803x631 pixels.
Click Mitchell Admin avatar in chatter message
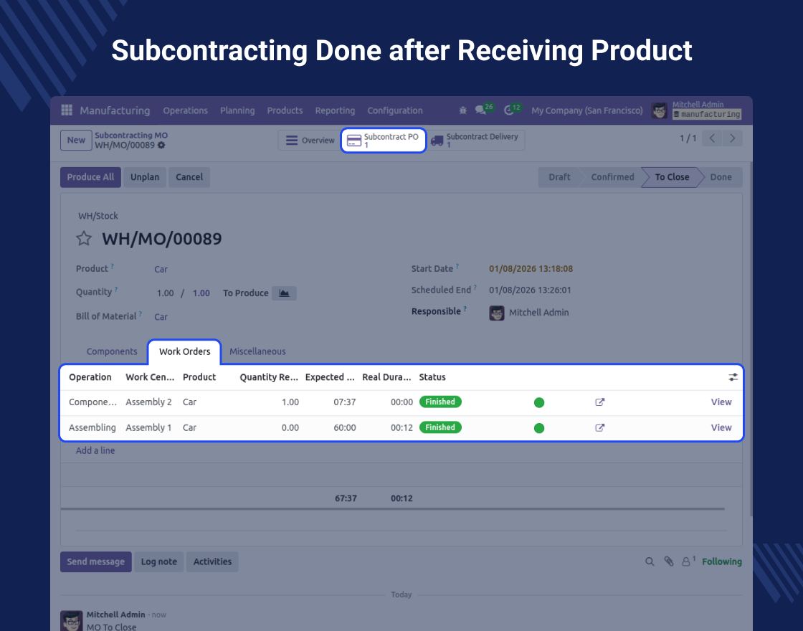click(x=72, y=620)
